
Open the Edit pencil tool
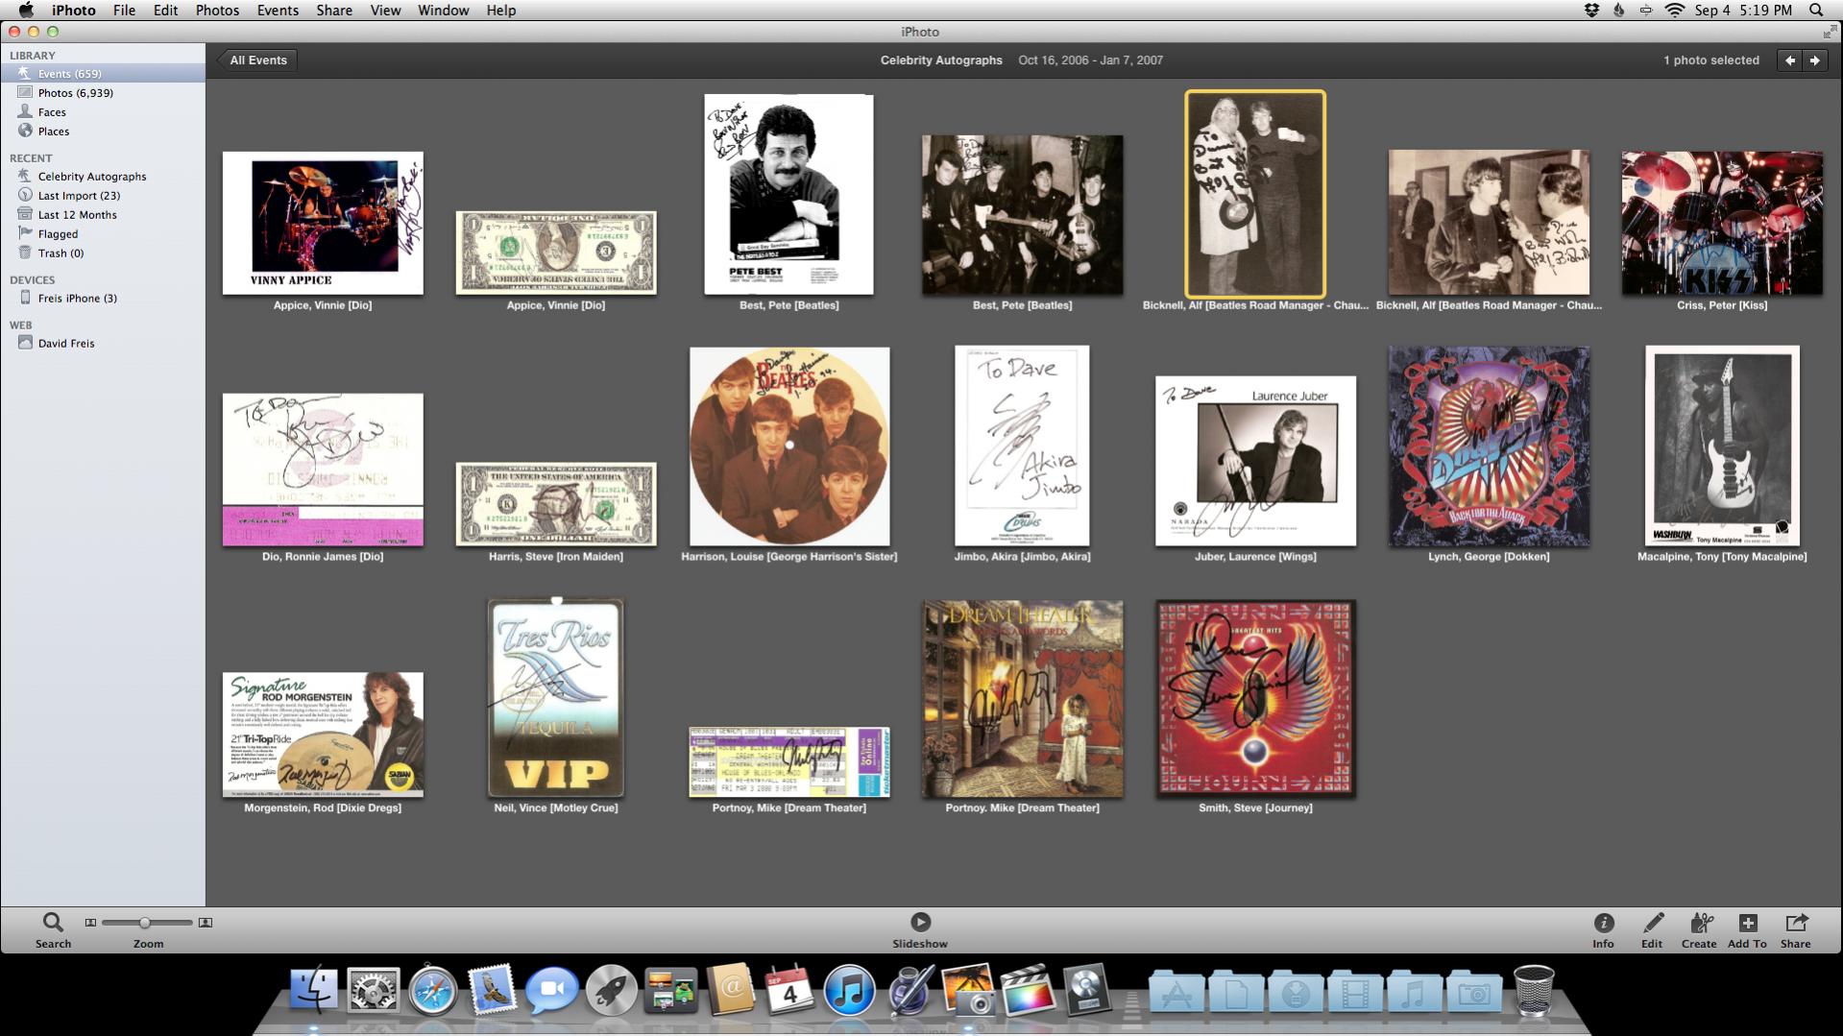(x=1652, y=923)
